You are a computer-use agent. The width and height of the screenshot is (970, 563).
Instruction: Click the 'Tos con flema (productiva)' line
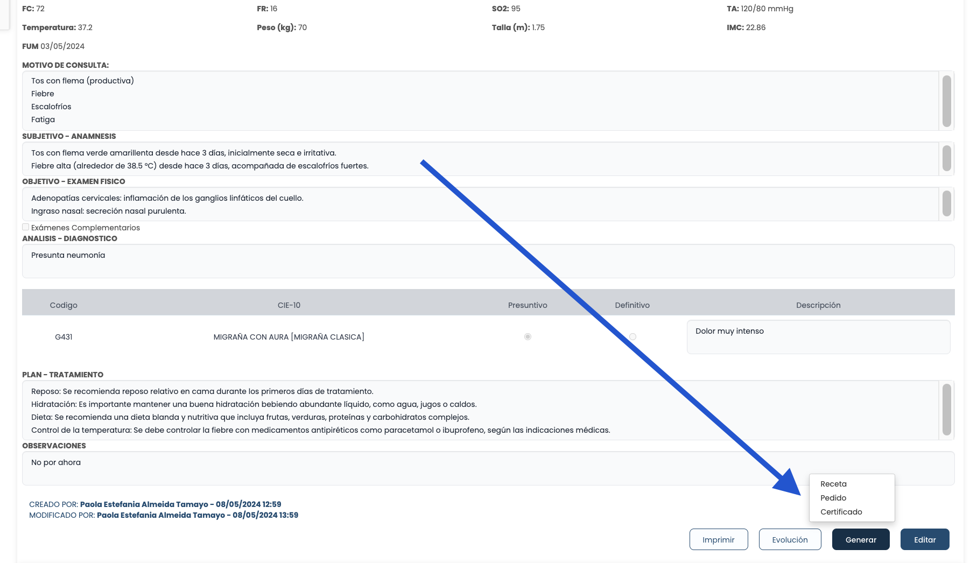click(x=82, y=81)
